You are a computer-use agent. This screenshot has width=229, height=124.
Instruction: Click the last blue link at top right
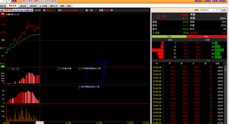[x=222, y=1]
